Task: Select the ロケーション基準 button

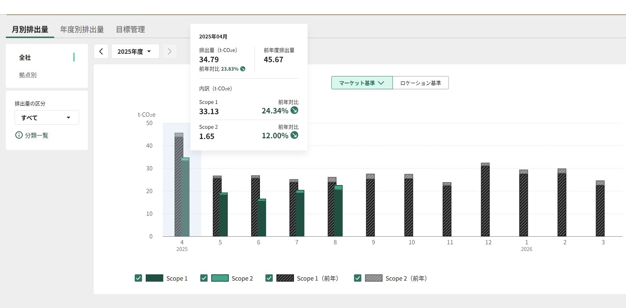Action: (420, 83)
